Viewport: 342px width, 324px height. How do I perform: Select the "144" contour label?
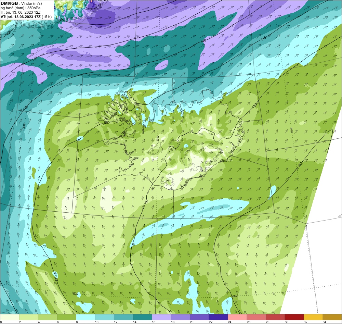tap(34, 59)
